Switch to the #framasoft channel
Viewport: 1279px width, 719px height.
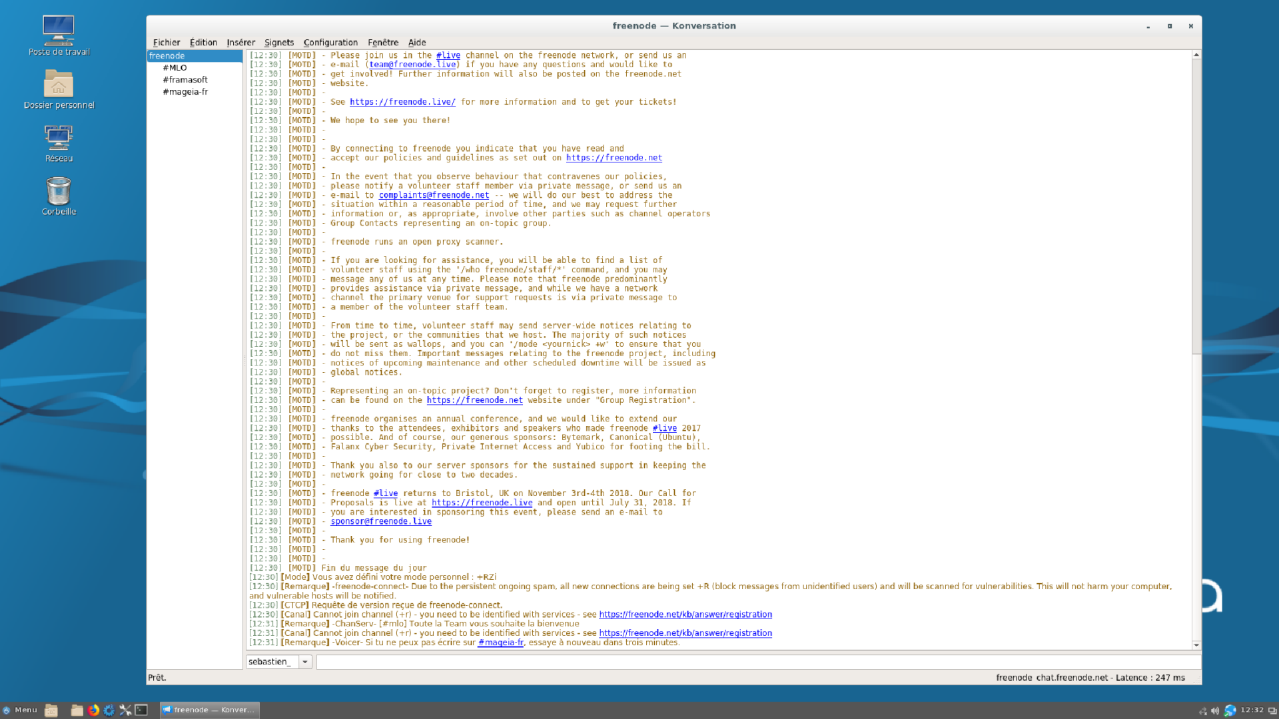tap(185, 80)
